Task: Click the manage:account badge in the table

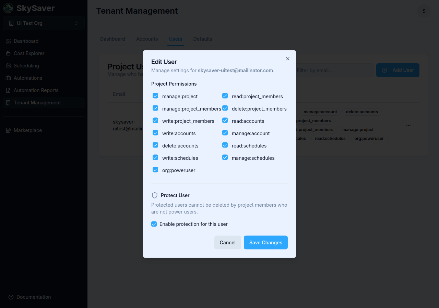Action: pos(320,112)
